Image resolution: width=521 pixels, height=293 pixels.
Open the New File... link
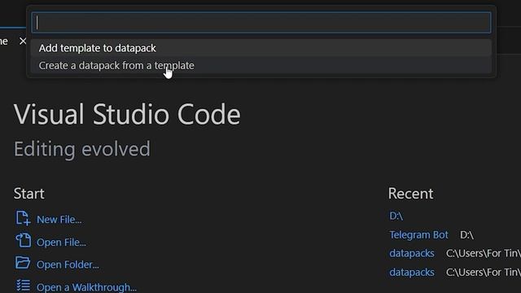[x=59, y=220]
